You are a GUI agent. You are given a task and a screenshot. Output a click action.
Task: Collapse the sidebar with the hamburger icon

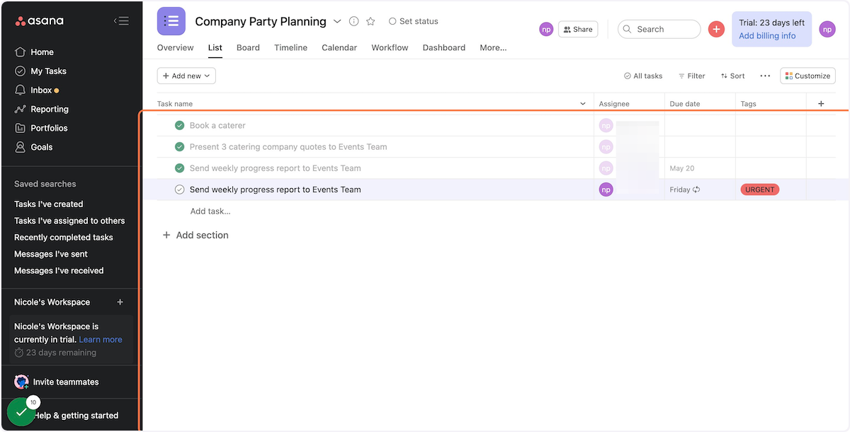pos(121,21)
